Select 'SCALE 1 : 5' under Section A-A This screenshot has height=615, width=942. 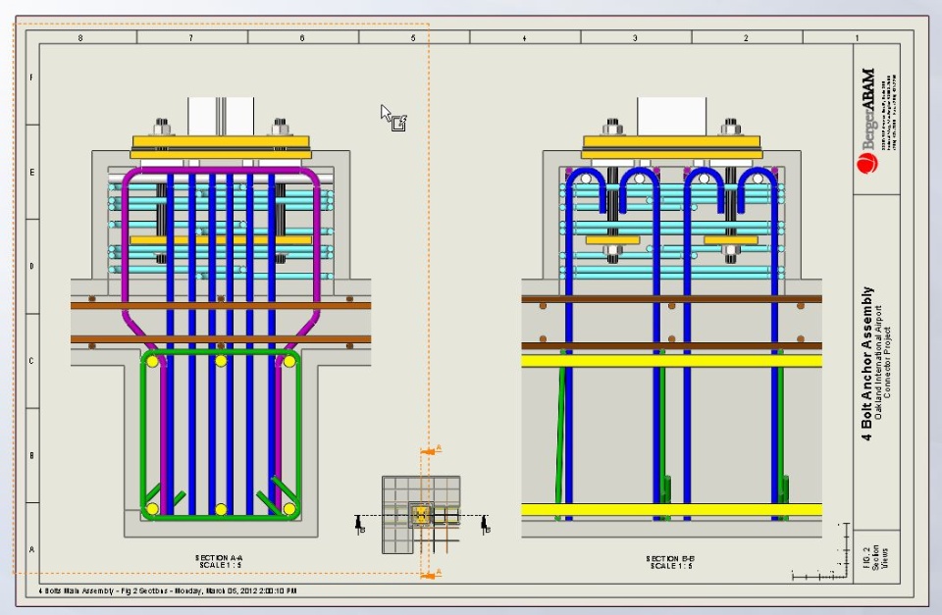click(x=220, y=565)
